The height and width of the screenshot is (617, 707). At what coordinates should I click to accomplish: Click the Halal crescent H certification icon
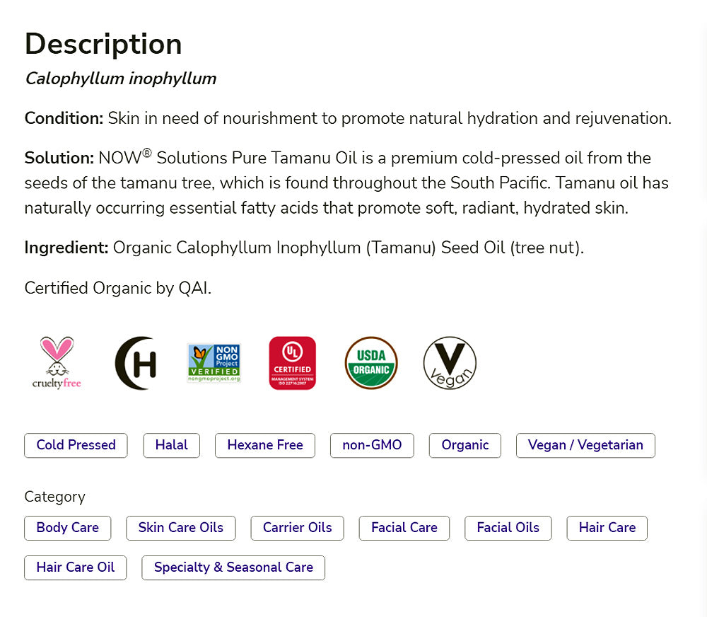coord(135,363)
